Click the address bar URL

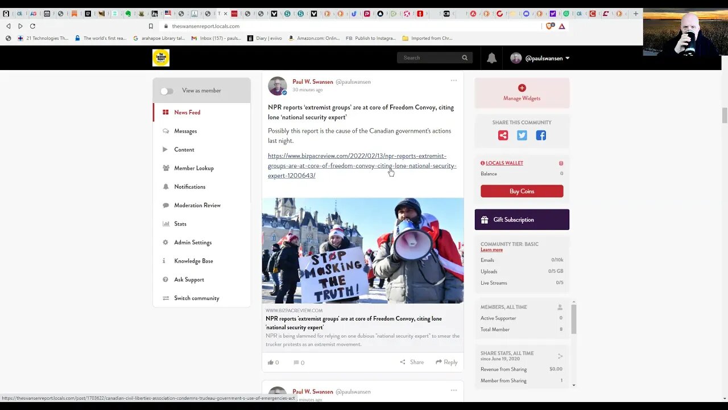pos(205,26)
